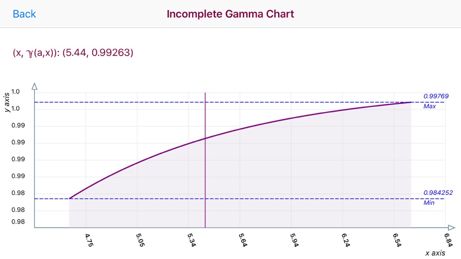The width and height of the screenshot is (461, 259).
Task: Click the vertical cursor line on chart
Action: [x=205, y=160]
